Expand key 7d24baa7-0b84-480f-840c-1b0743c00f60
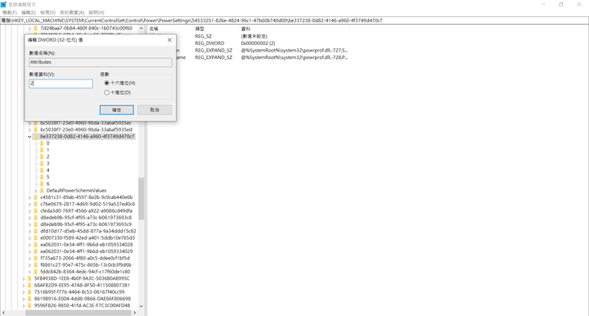This screenshot has height=316, width=589. [29, 28]
